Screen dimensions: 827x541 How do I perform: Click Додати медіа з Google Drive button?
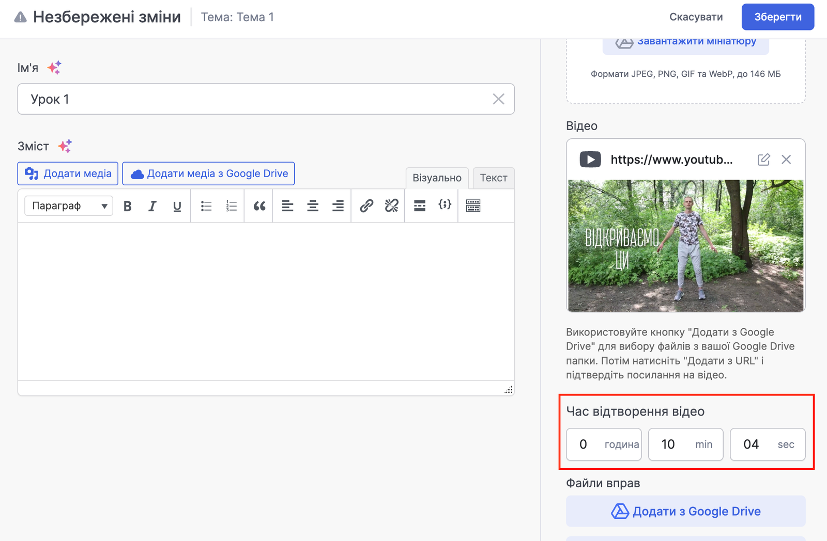coord(208,173)
